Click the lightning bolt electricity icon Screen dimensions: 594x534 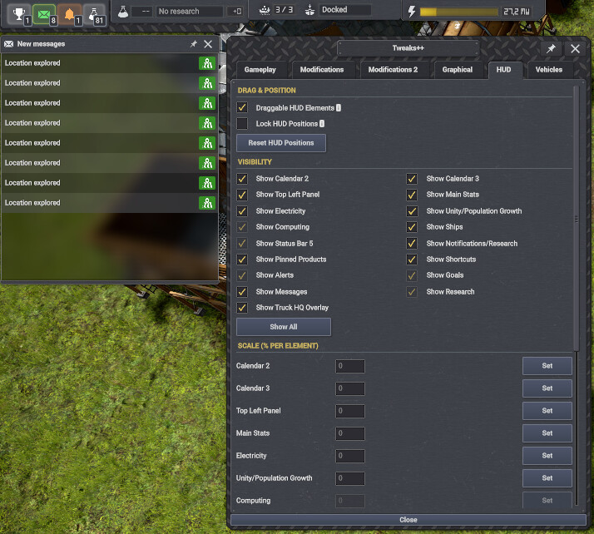(x=412, y=12)
